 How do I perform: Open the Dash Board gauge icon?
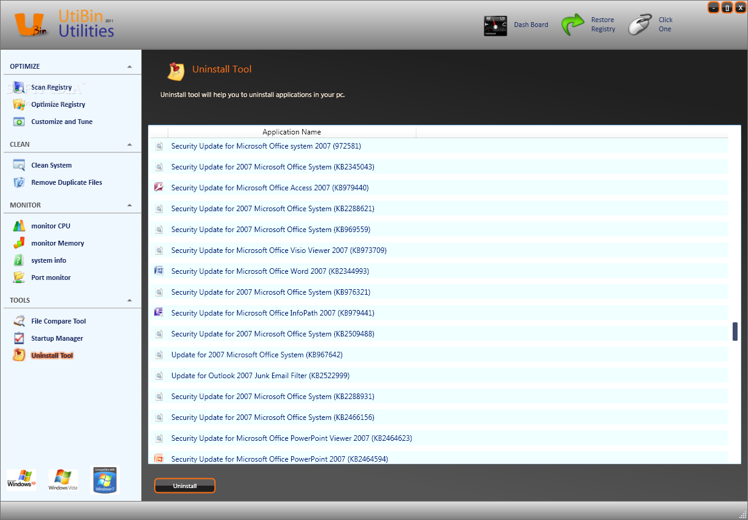point(496,25)
